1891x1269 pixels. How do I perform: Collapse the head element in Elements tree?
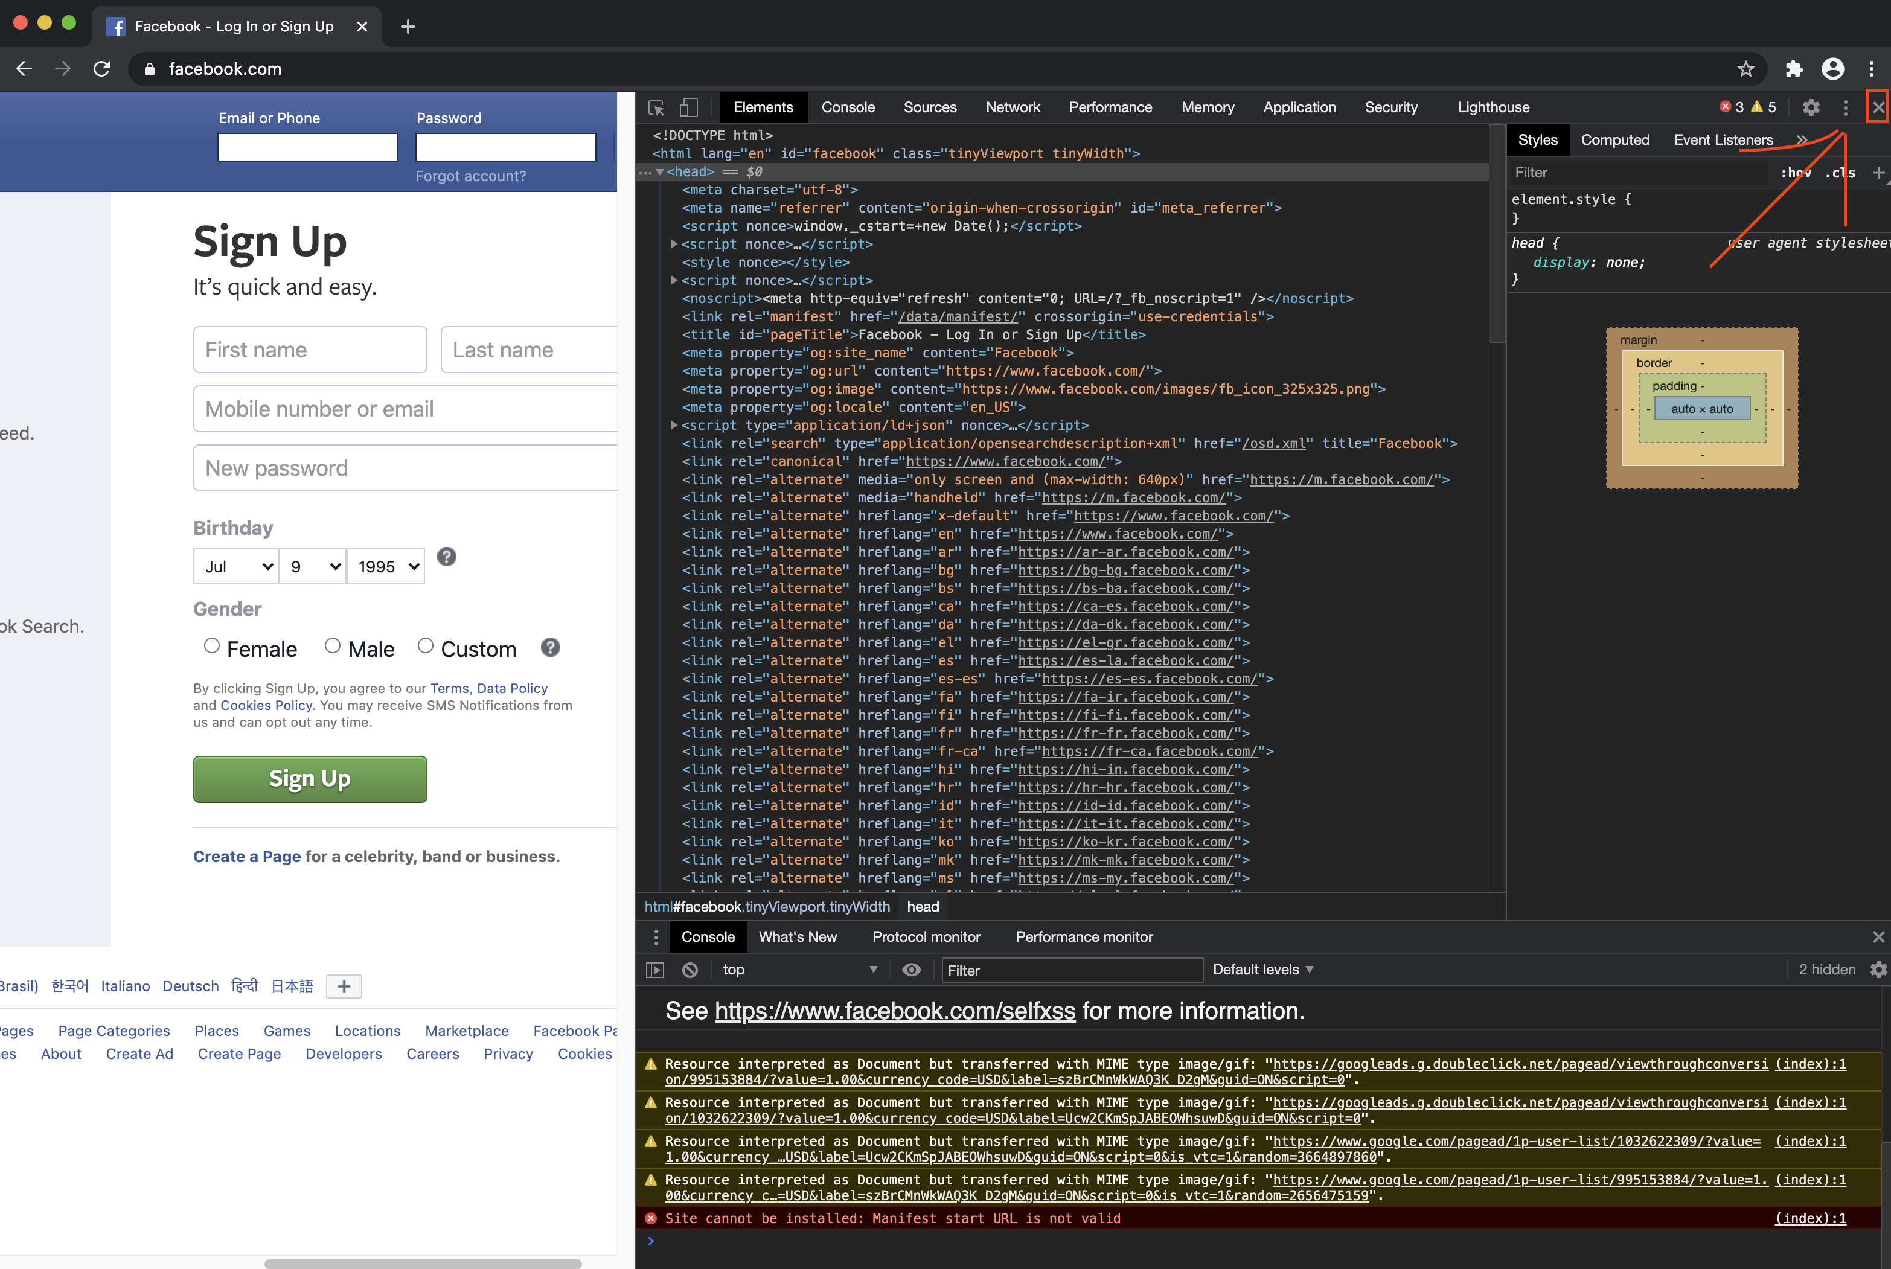pos(661,171)
